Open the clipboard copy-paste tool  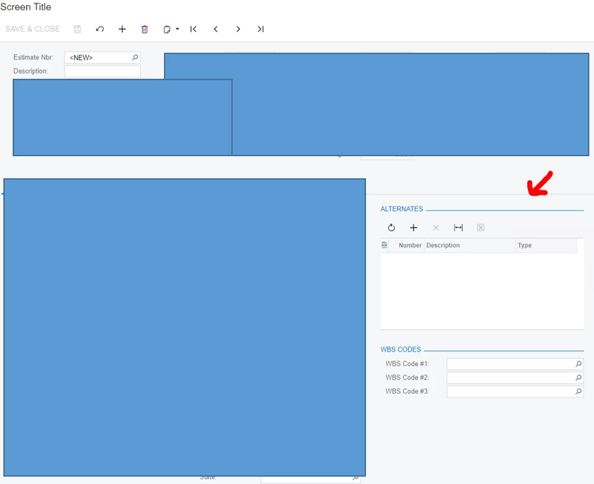(166, 29)
